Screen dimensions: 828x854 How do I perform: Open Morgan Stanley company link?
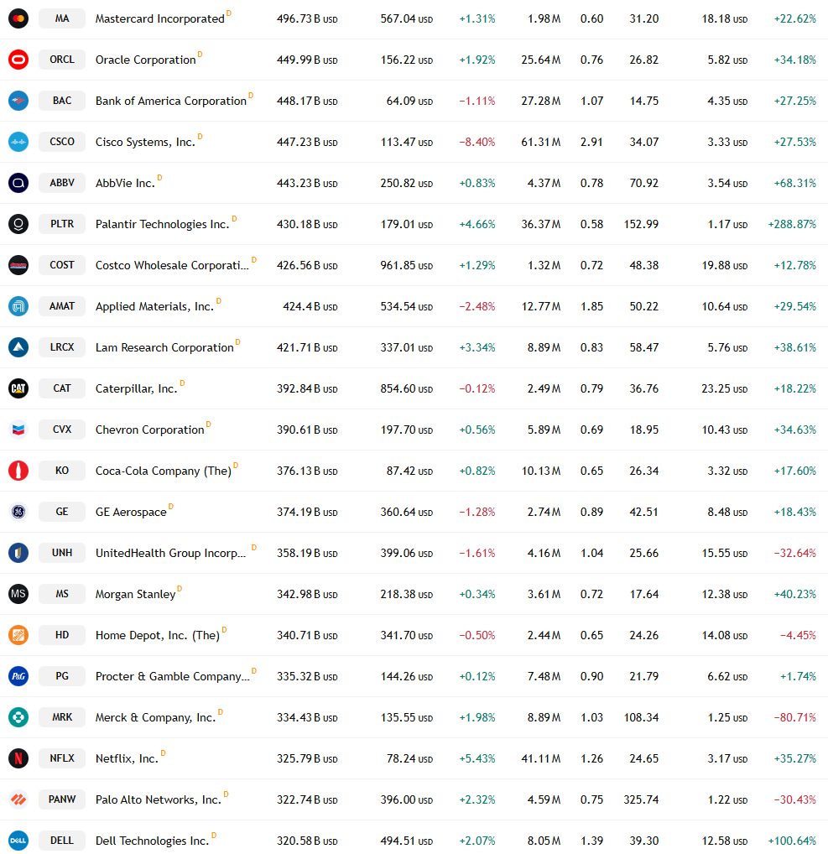pyautogui.click(x=136, y=594)
